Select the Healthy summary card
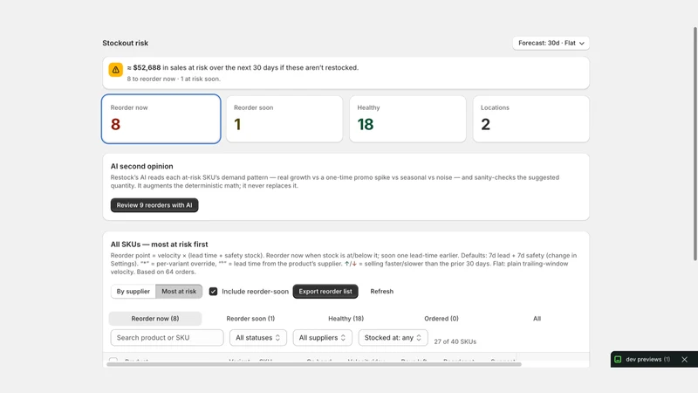Image resolution: width=698 pixels, height=393 pixels. pyautogui.click(x=407, y=119)
